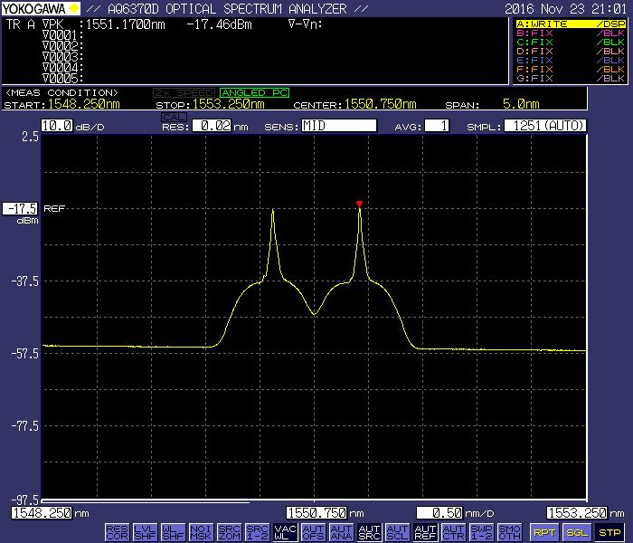Image resolution: width=633 pixels, height=543 pixels.
Task: Click the SMPL 1251(AUTO) sampling field
Action: point(545,126)
